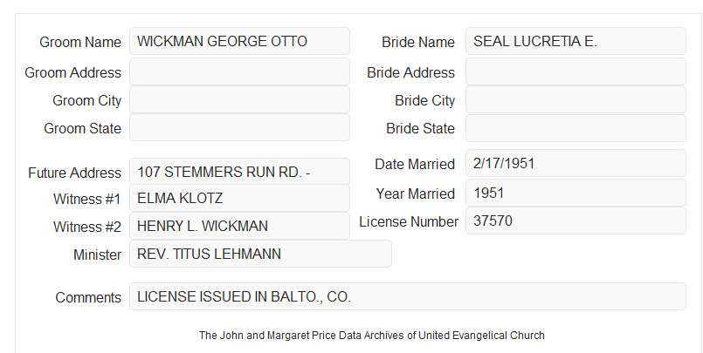Focus the Groom State field
The width and height of the screenshot is (703, 353).
click(239, 127)
